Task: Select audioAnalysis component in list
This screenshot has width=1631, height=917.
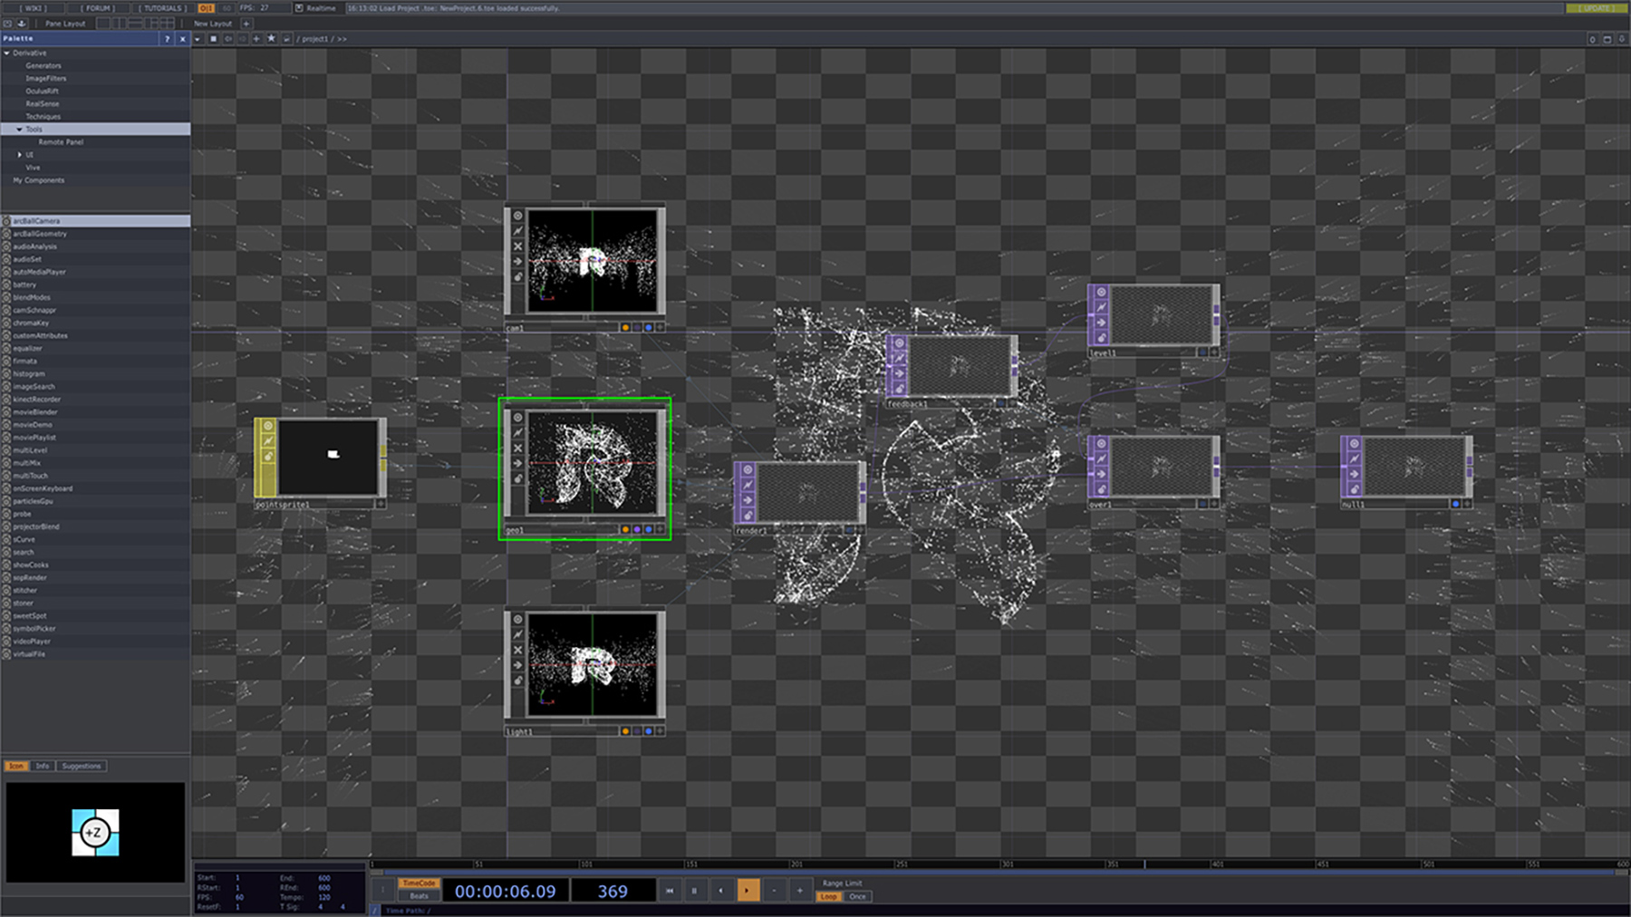Action: pos(95,246)
